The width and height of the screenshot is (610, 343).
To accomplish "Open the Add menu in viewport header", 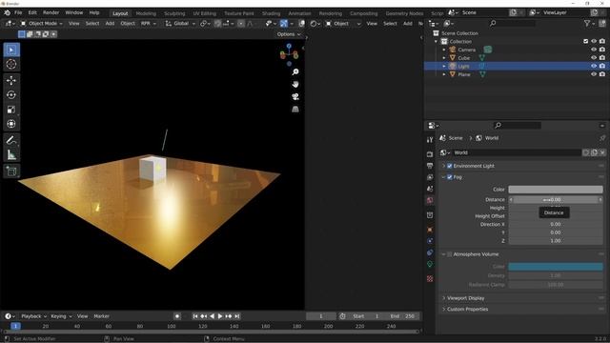I will pyautogui.click(x=111, y=24).
